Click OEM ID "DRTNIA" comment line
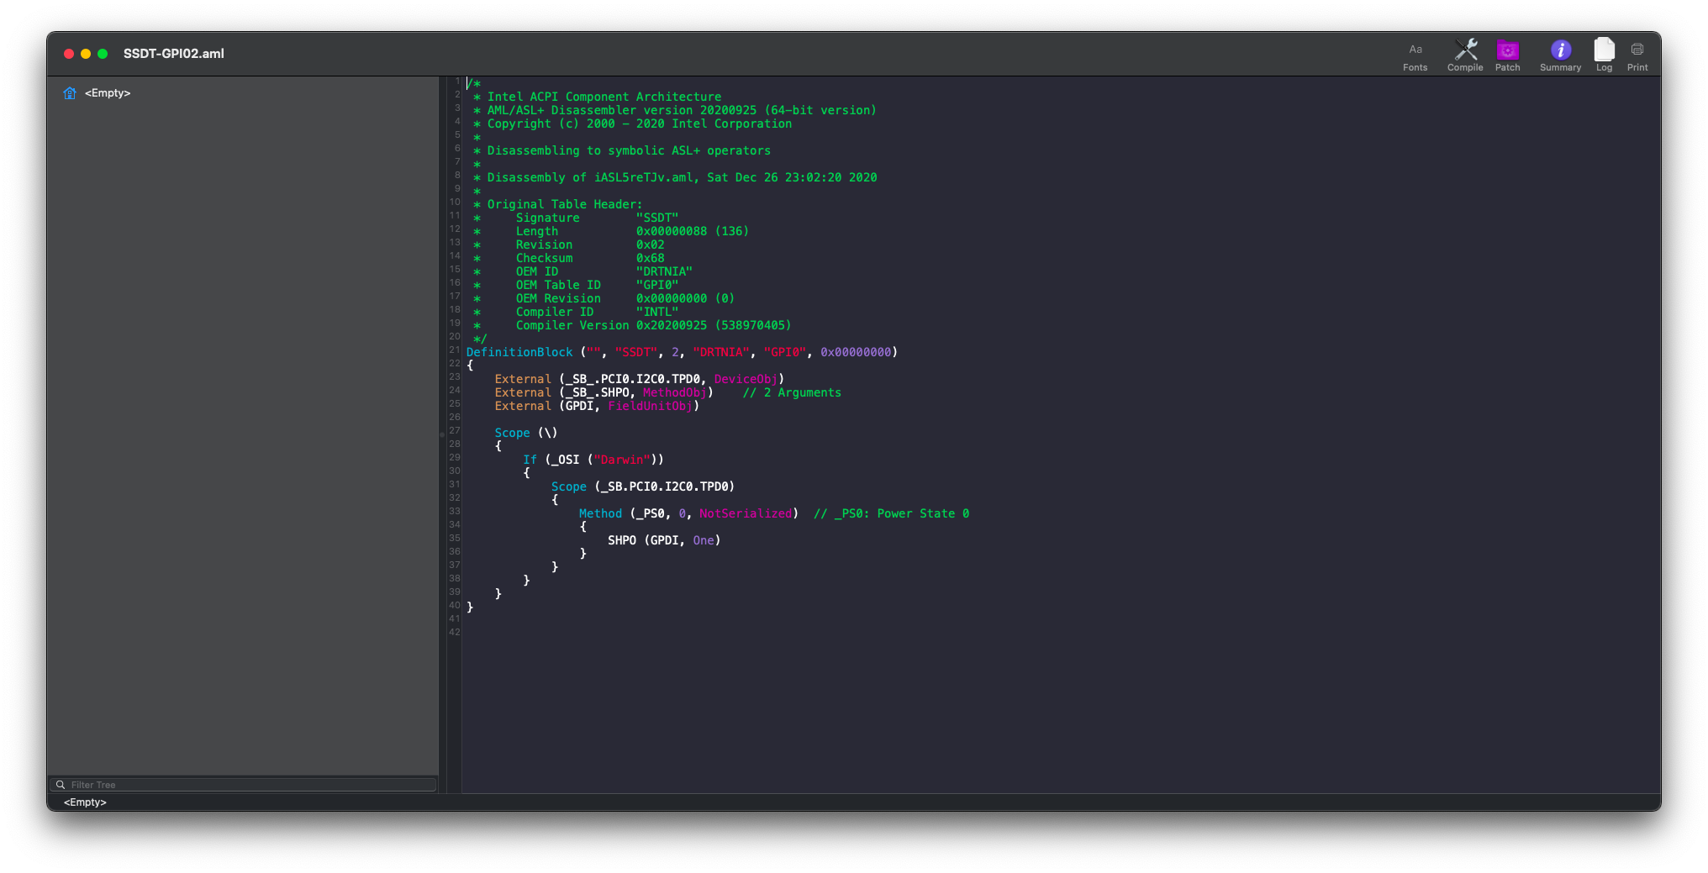1708x873 pixels. click(x=583, y=271)
